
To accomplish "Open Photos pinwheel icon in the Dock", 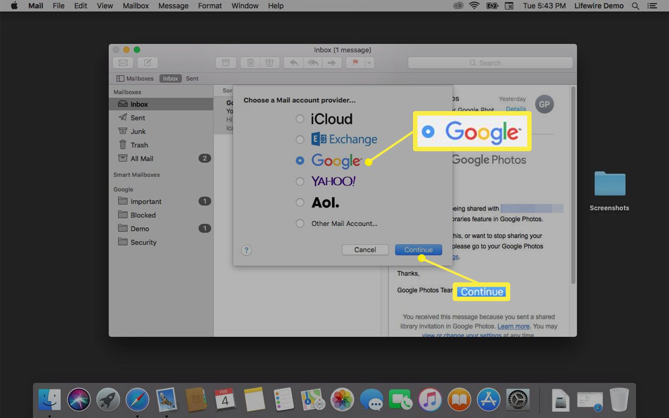I will [342, 399].
